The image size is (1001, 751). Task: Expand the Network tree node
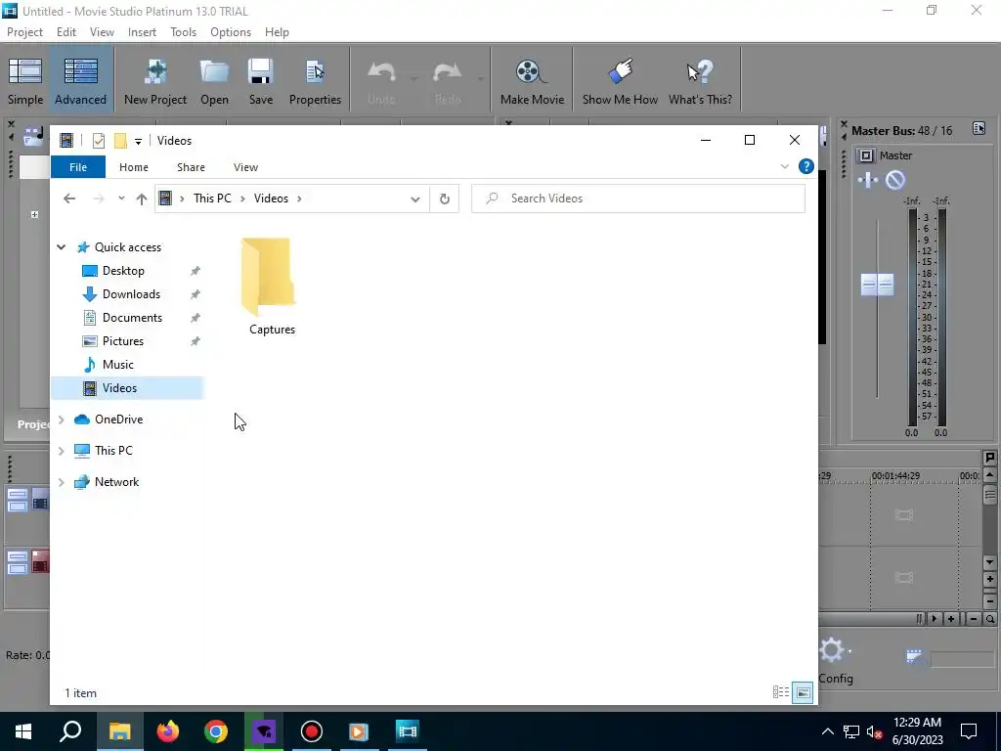62,482
